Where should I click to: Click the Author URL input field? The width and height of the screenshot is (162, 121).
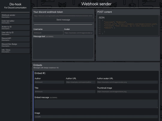81,82
